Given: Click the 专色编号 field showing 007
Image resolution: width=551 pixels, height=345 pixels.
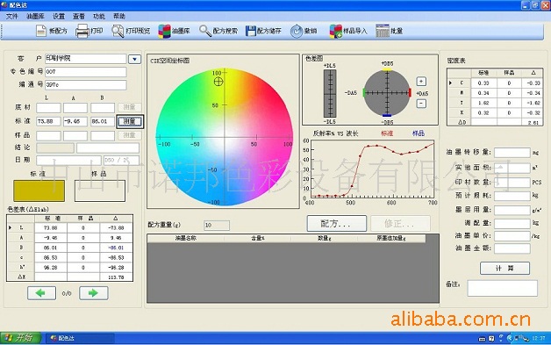Looking at the screenshot, I should click(85, 72).
